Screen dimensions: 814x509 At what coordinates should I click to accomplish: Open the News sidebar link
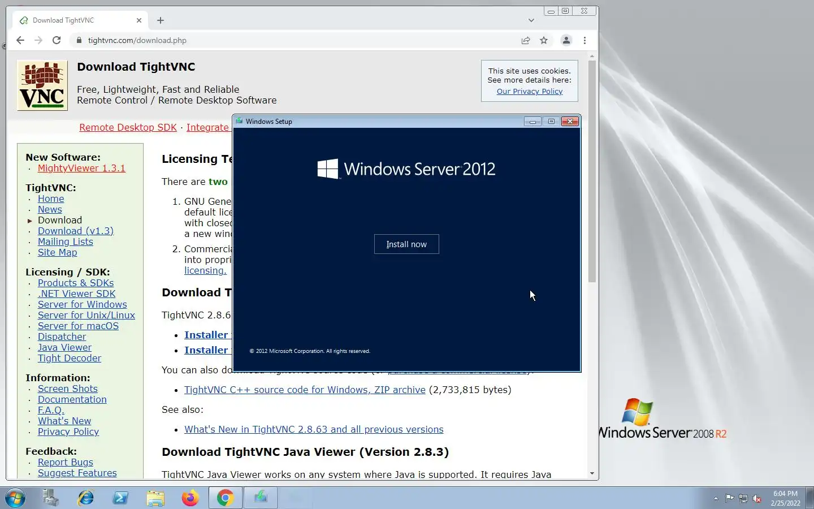(50, 209)
